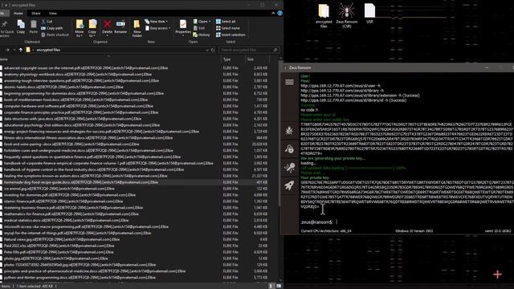Image resolution: width=514 pixels, height=289 pixels.
Task: Click the Edit command in Open group
Action: (199, 28)
